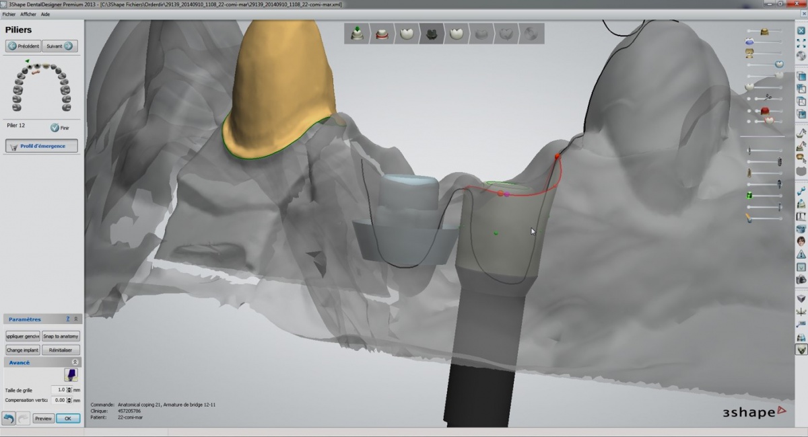Click the Preview button
The width and height of the screenshot is (808, 437).
[43, 418]
